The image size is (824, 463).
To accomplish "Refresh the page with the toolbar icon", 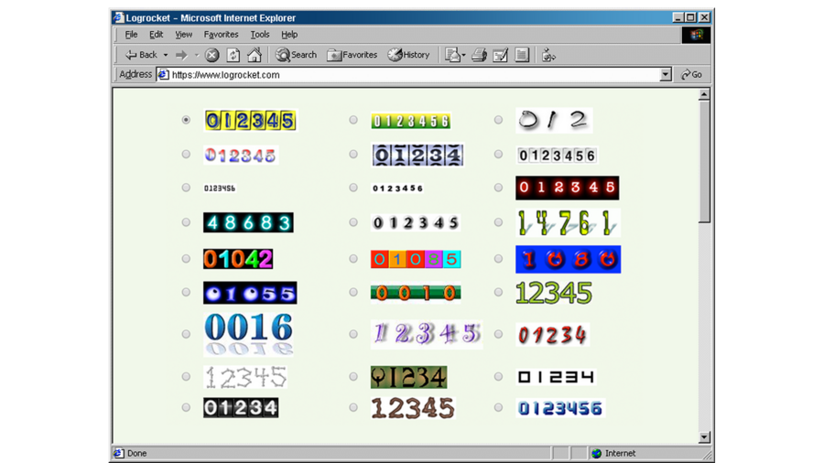I will click(233, 55).
